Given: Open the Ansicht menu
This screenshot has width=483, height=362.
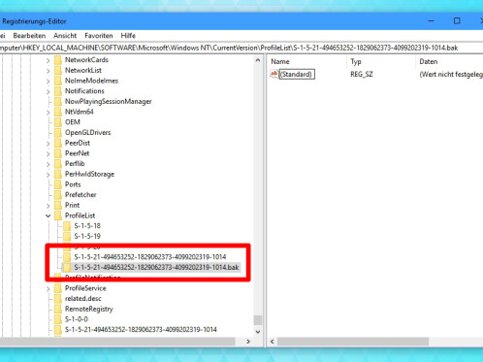Looking at the screenshot, I should pyautogui.click(x=65, y=36).
